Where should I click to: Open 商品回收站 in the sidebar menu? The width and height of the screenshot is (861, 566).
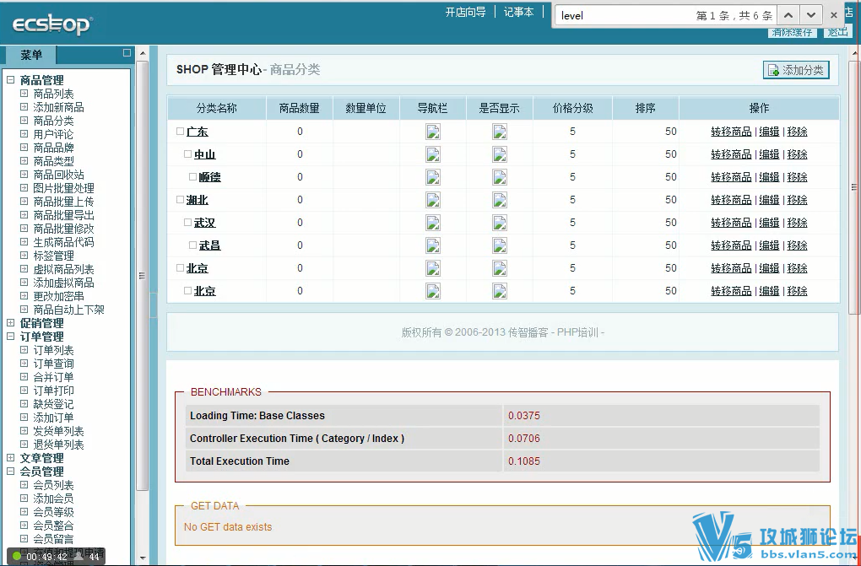tap(58, 175)
